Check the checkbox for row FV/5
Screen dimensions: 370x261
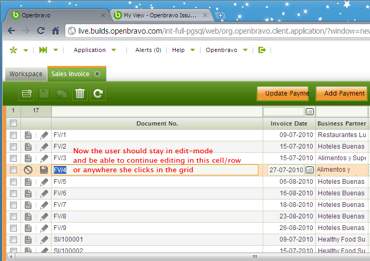tap(14, 182)
